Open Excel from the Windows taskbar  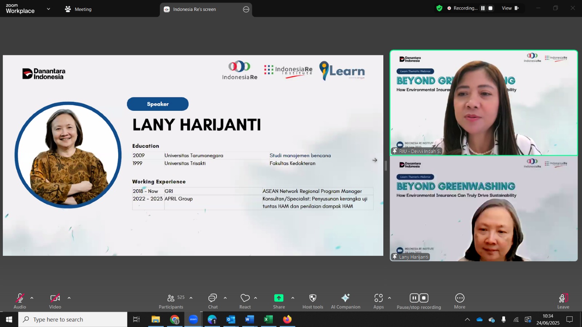268,319
